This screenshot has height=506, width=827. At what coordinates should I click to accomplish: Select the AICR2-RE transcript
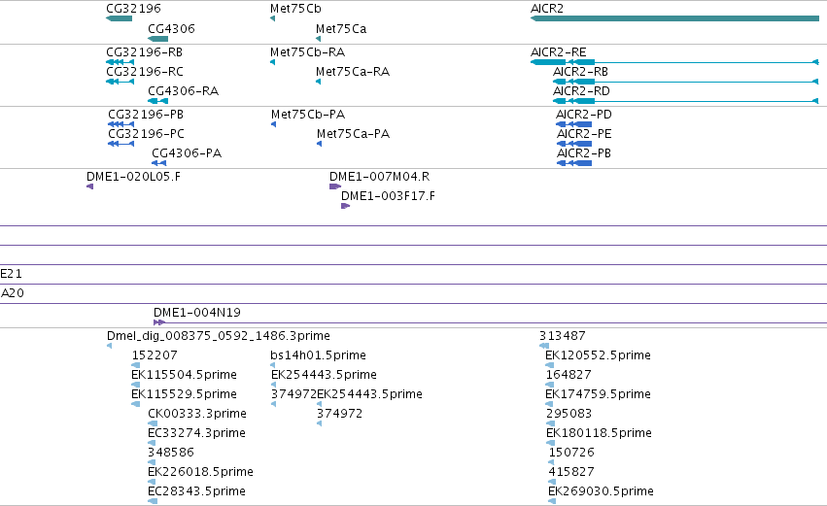[x=674, y=62]
